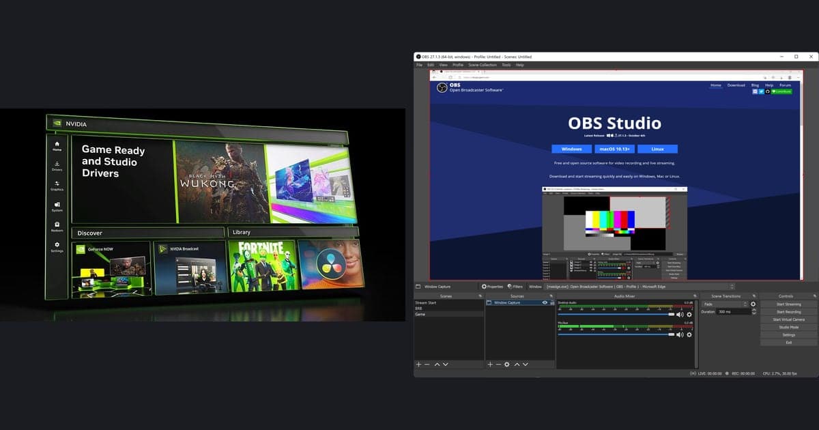Open source Properties in OBS toolbar
The image size is (819, 430).
click(492, 287)
